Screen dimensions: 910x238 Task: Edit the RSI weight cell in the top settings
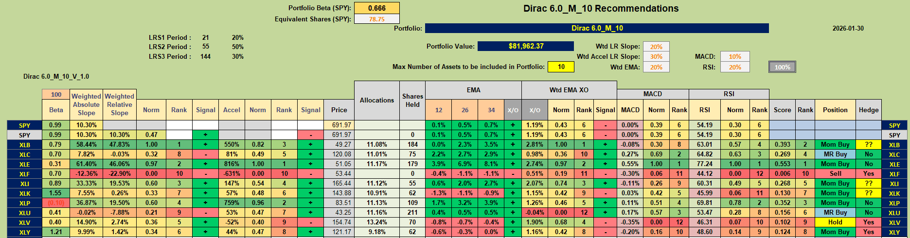(x=735, y=67)
